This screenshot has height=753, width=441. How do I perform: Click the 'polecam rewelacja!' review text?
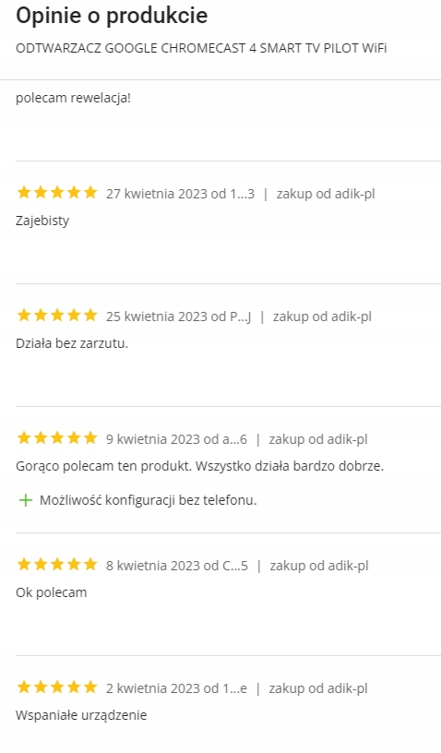point(73,98)
